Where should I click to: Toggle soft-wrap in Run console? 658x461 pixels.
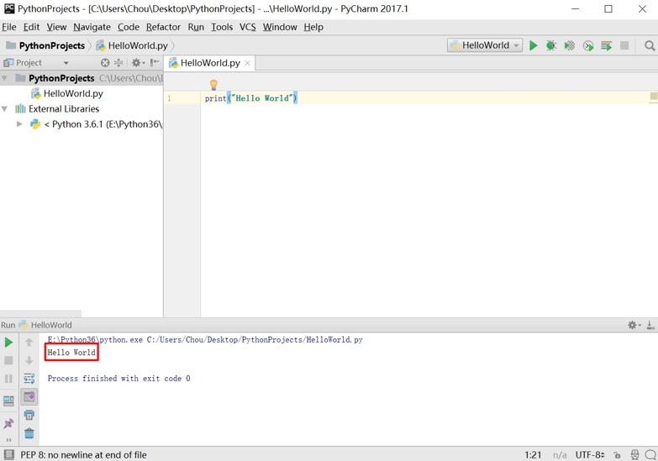click(x=29, y=379)
